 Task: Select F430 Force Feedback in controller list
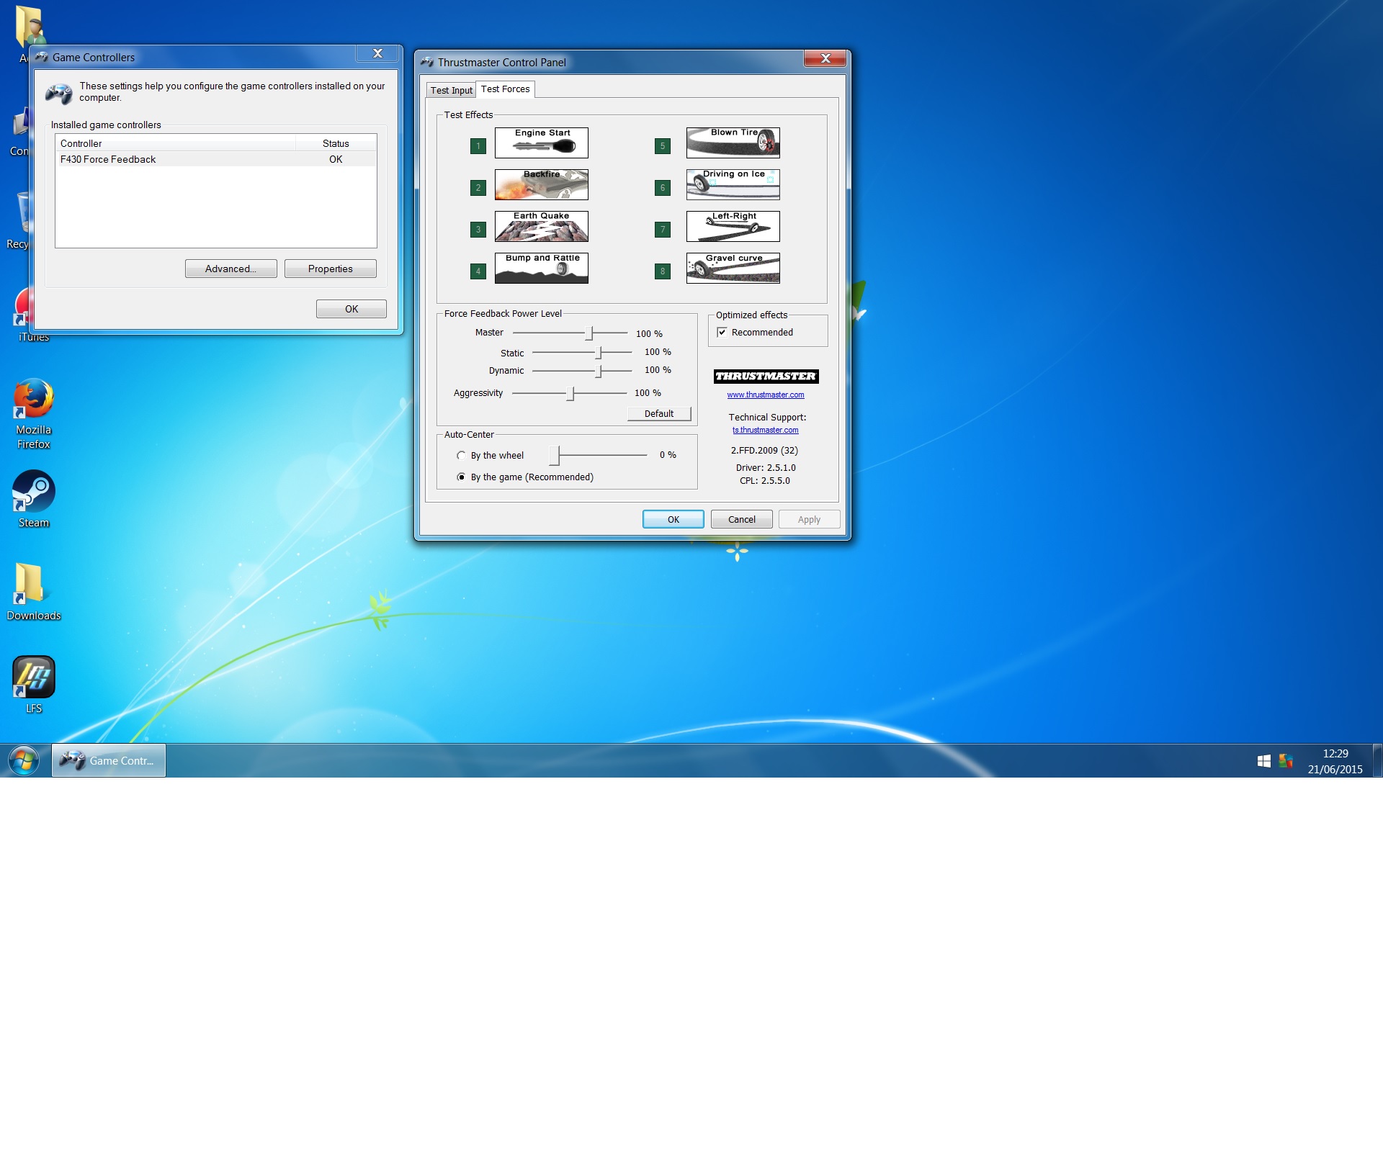click(x=108, y=159)
